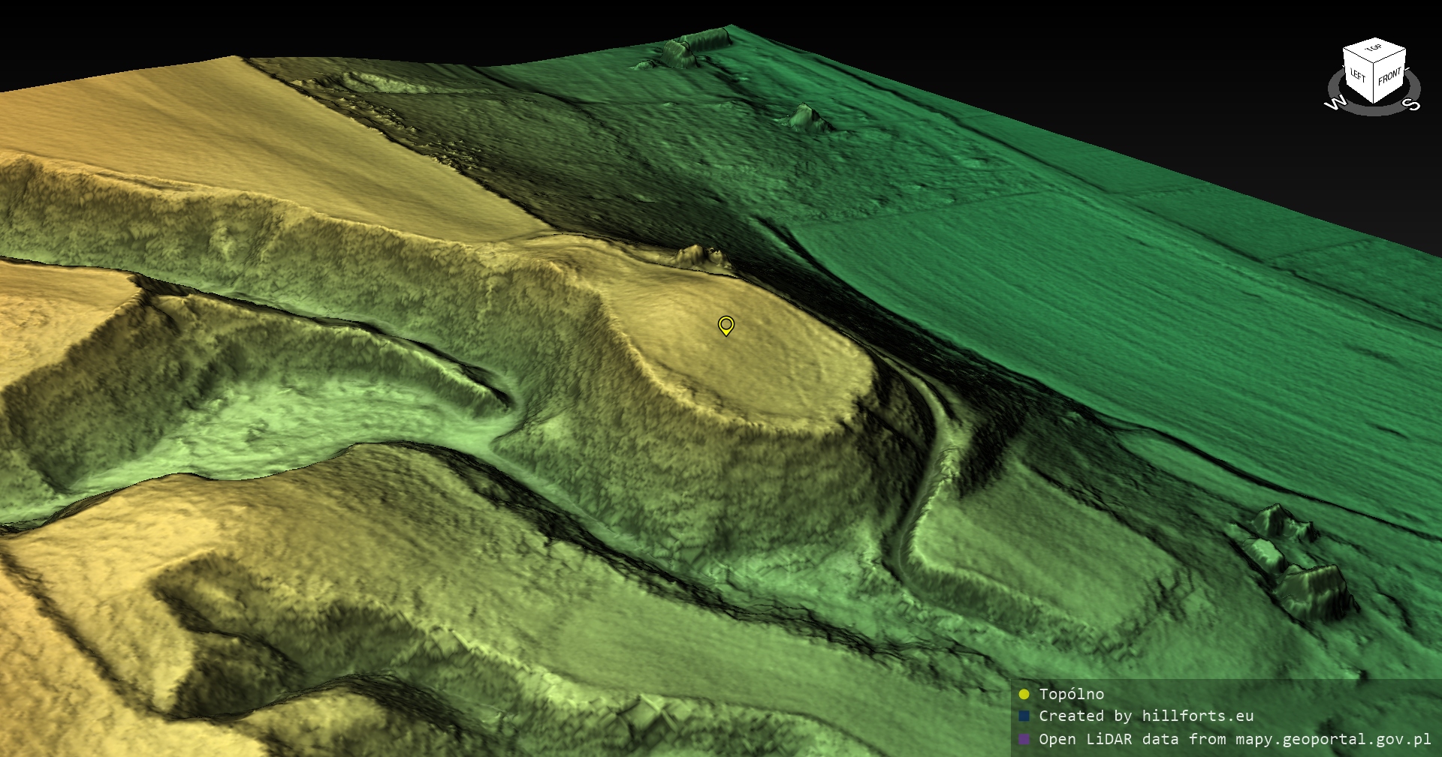The image size is (1442, 757).
Task: Click the building cluster at lower right of the terrain
Action: (x=1292, y=563)
